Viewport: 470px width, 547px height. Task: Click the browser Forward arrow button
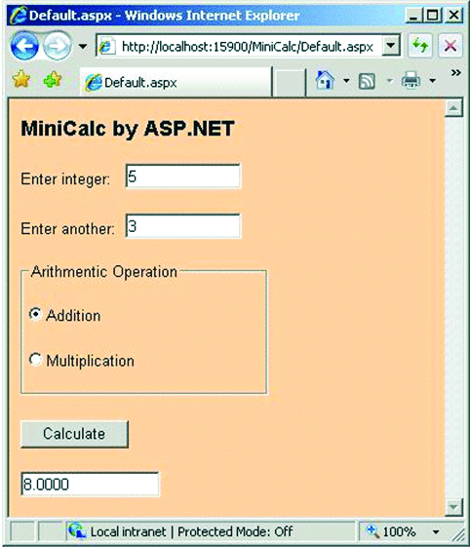pos(57,46)
